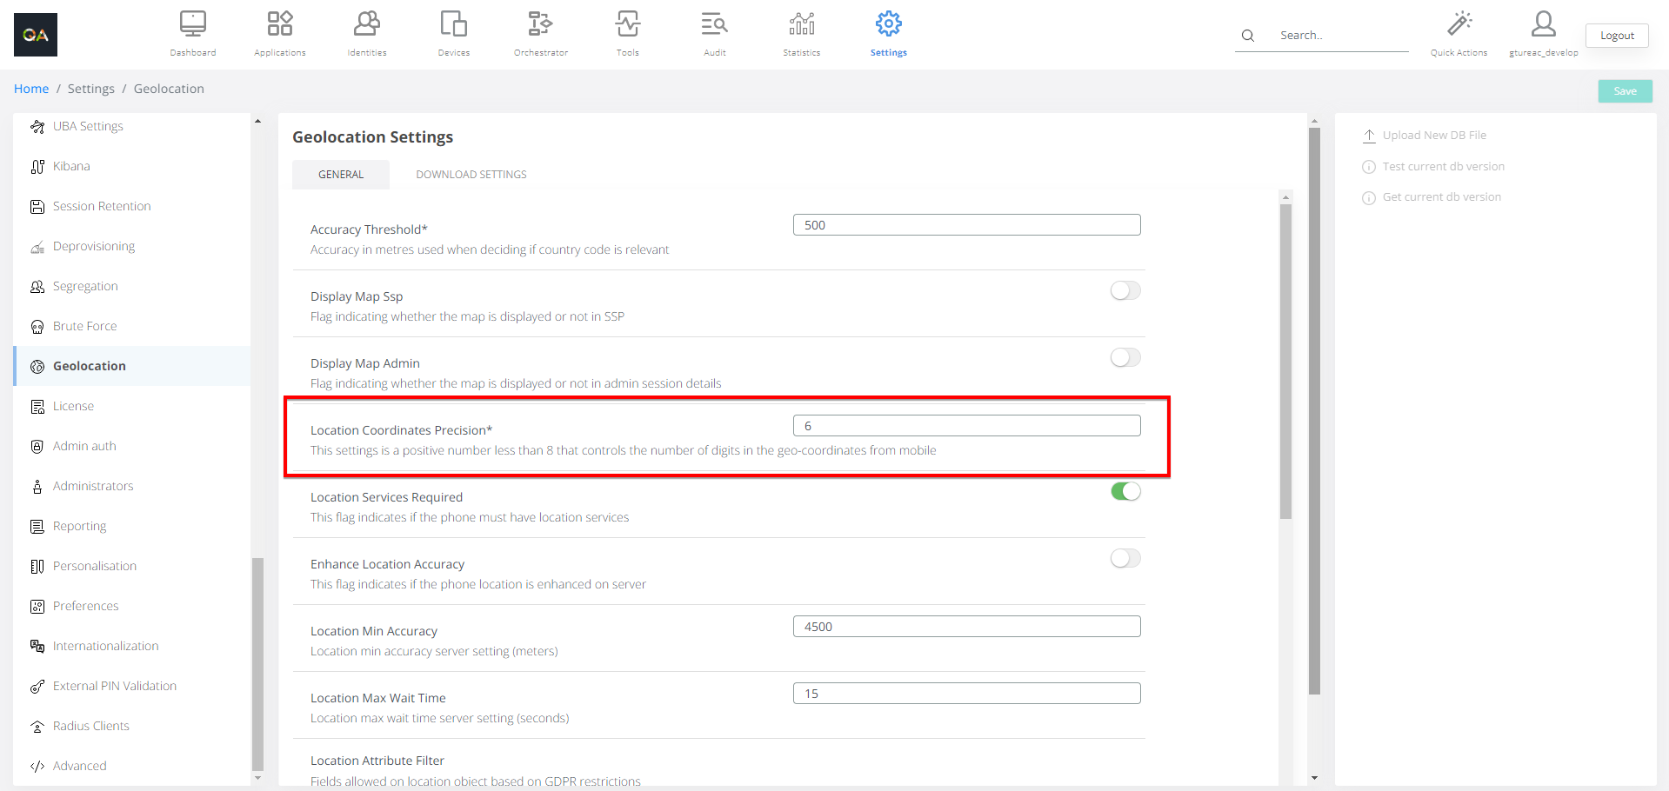Viewport: 1669px width, 791px height.
Task: Click the Statistics chart icon
Action: (x=801, y=24)
